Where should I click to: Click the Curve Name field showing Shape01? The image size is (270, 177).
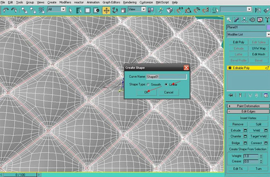tap(166, 77)
